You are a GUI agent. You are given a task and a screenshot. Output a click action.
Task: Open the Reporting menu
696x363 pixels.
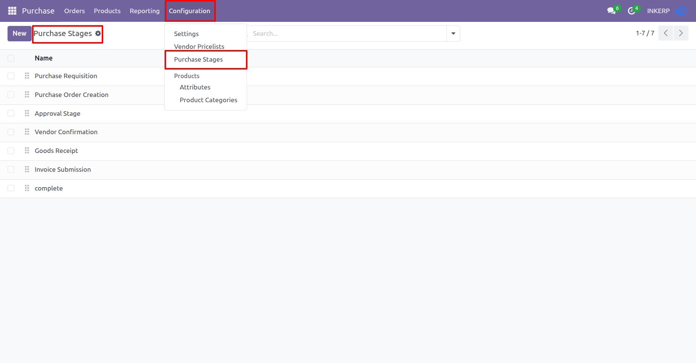tap(145, 11)
